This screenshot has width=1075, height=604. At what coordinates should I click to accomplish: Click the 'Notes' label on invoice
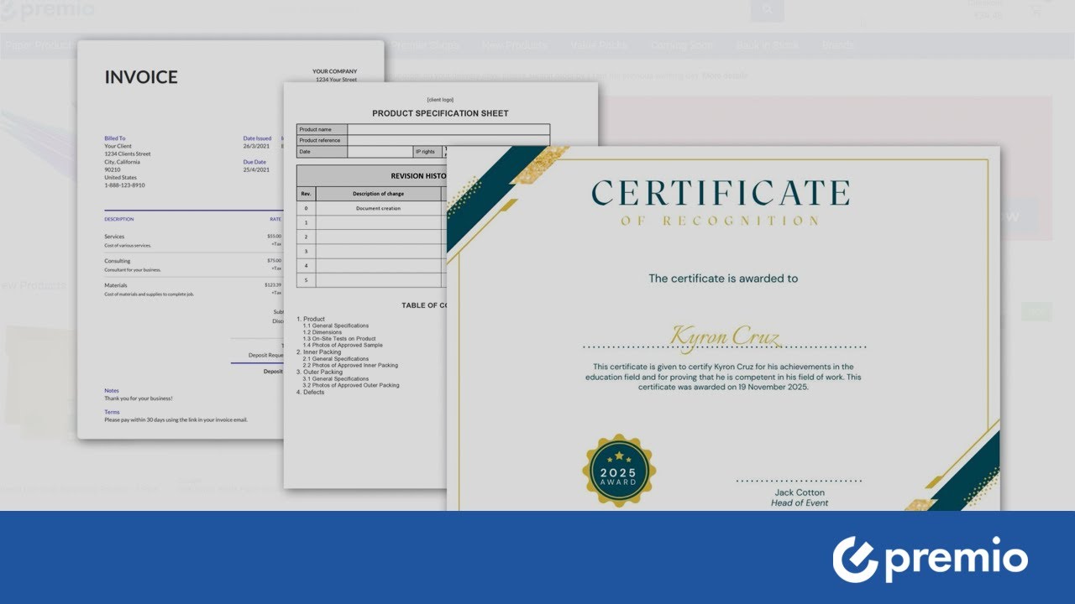(112, 391)
